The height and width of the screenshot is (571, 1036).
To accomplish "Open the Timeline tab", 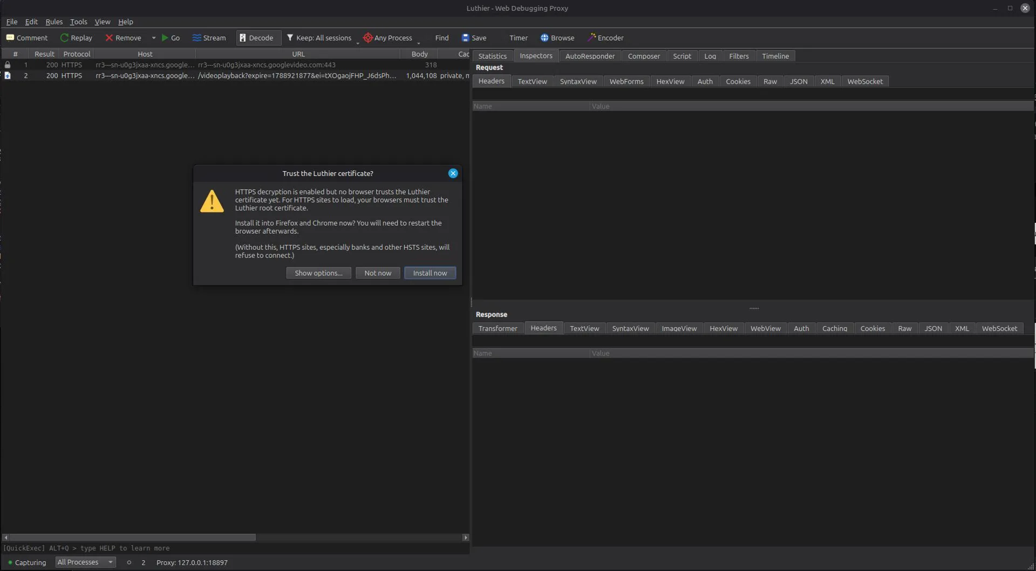I will click(x=775, y=56).
